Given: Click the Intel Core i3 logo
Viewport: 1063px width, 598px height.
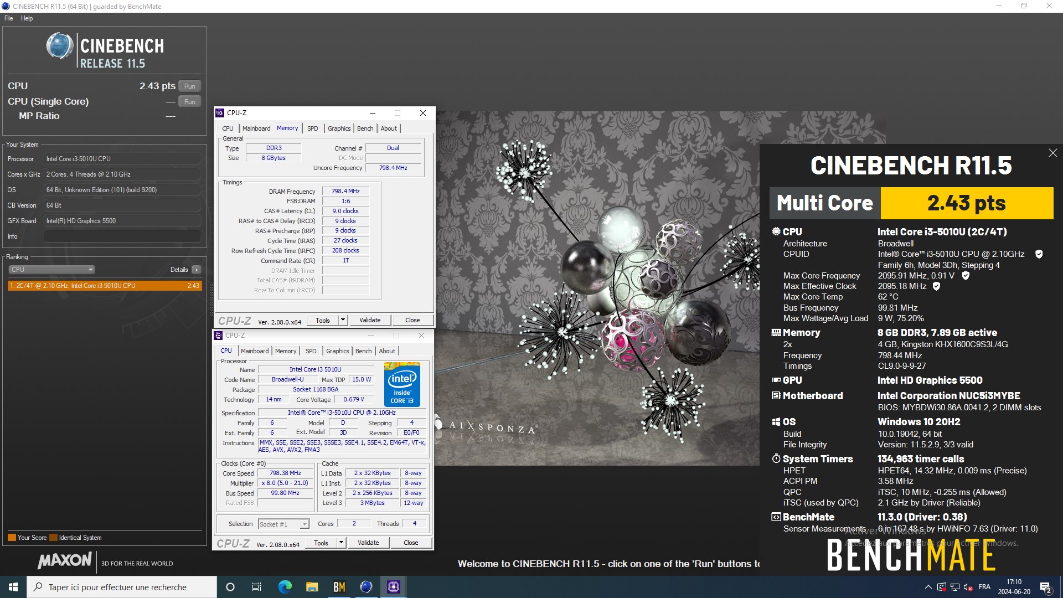Looking at the screenshot, I should tap(402, 384).
